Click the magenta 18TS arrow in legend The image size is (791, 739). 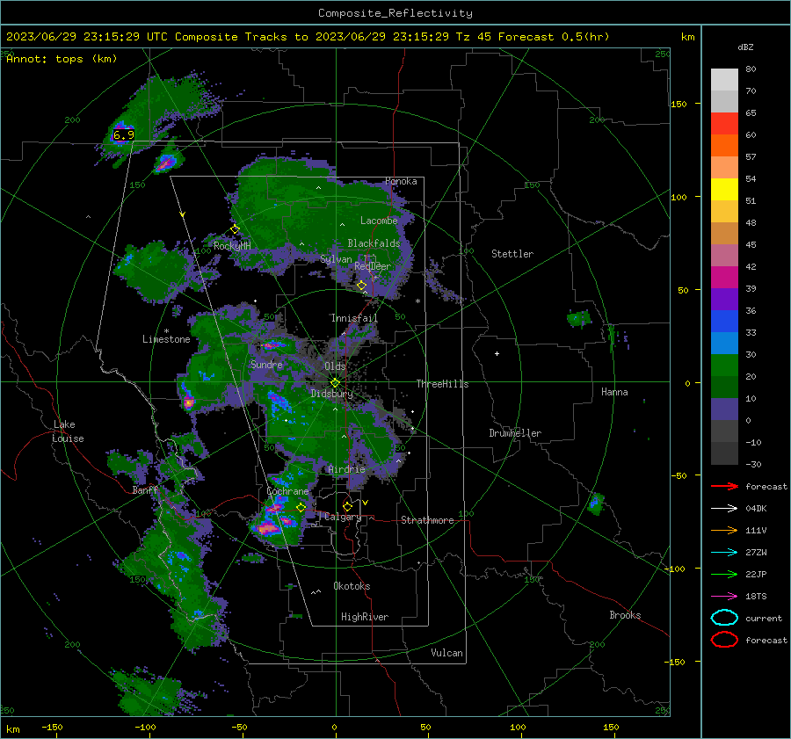[x=724, y=597]
